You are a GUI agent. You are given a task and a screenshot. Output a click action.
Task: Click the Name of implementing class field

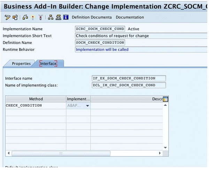(129, 85)
